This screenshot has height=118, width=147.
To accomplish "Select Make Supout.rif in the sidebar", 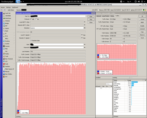I will pos(9,69).
